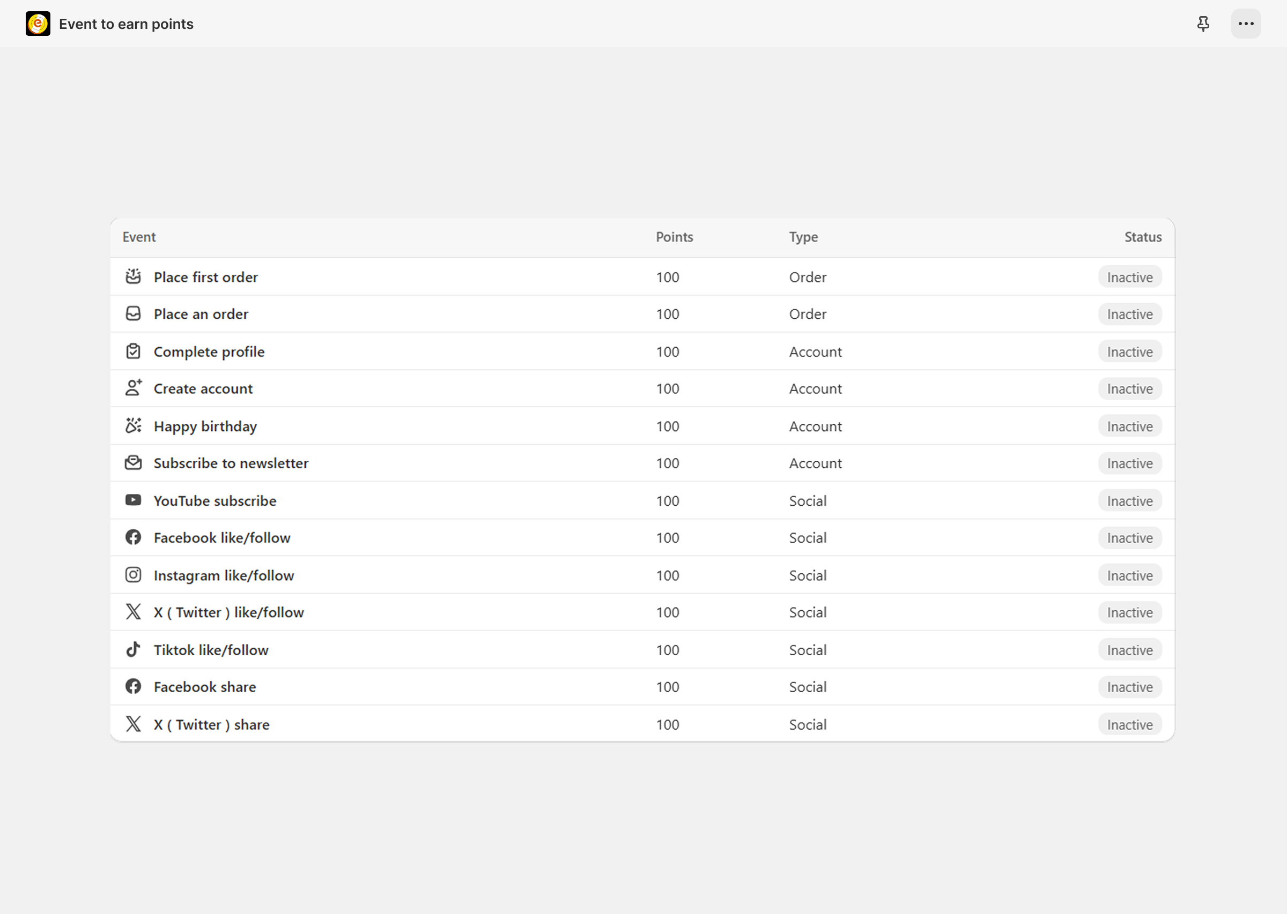Open the three-dot more actions menu
The height and width of the screenshot is (914, 1287).
point(1246,24)
